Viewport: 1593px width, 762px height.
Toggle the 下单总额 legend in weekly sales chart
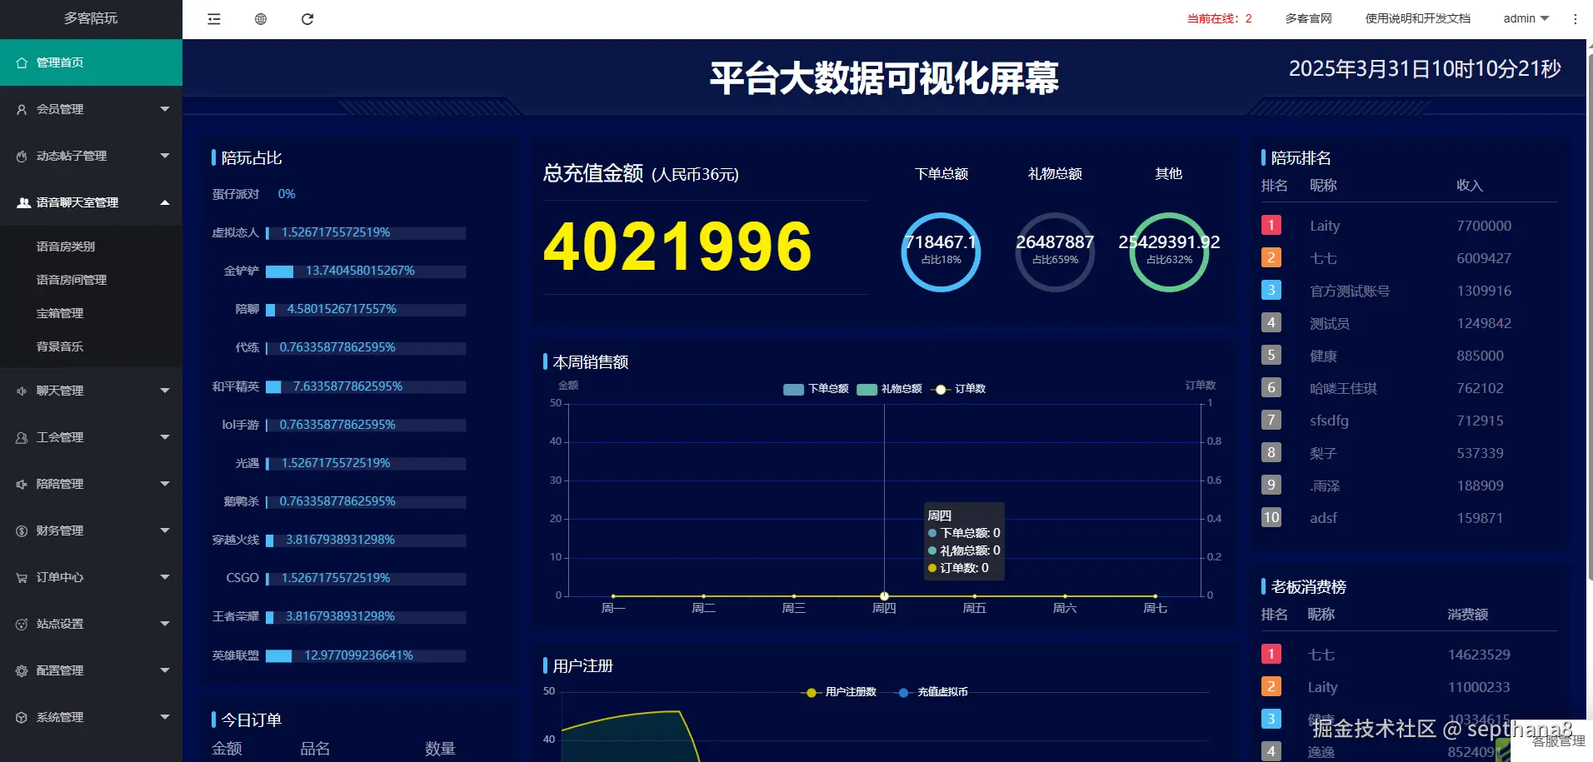click(x=816, y=389)
